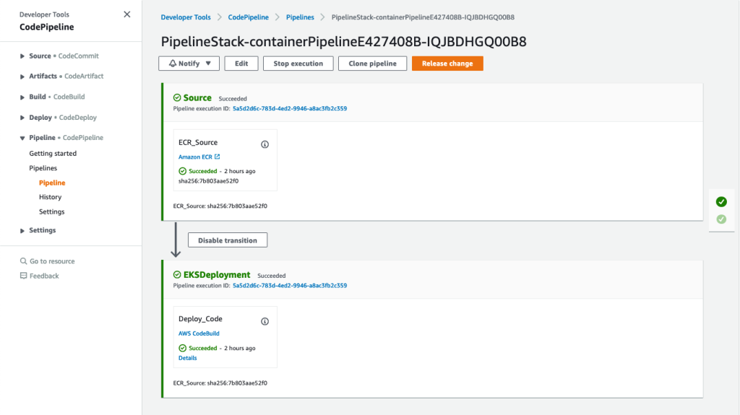The width and height of the screenshot is (740, 415).
Task: Close the Developer Tools side panel
Action: click(x=127, y=14)
